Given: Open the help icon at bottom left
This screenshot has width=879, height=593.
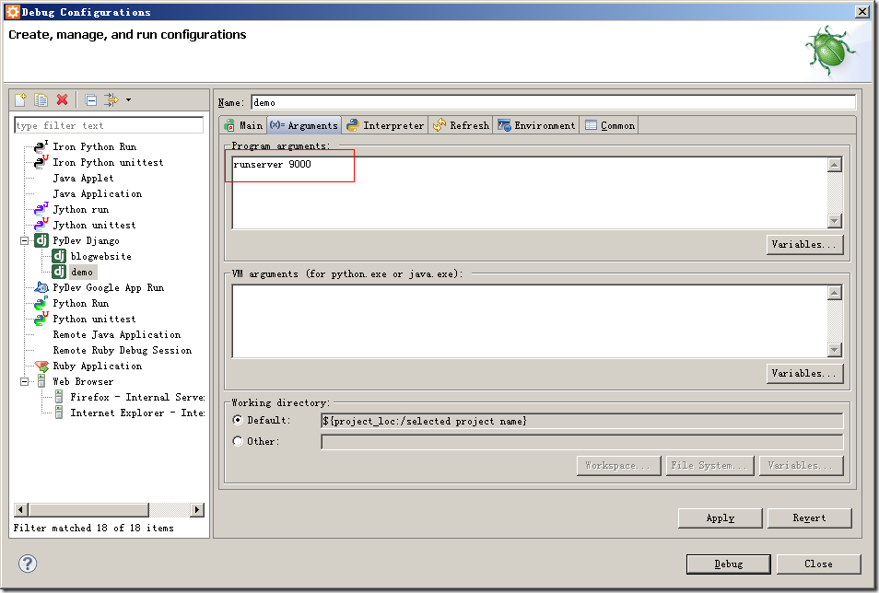Looking at the screenshot, I should [x=28, y=564].
